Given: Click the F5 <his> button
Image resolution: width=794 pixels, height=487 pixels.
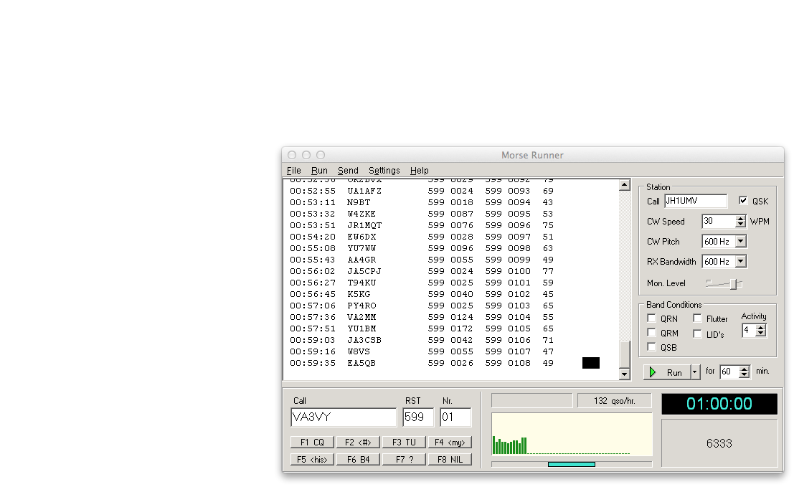Looking at the screenshot, I should (x=312, y=460).
